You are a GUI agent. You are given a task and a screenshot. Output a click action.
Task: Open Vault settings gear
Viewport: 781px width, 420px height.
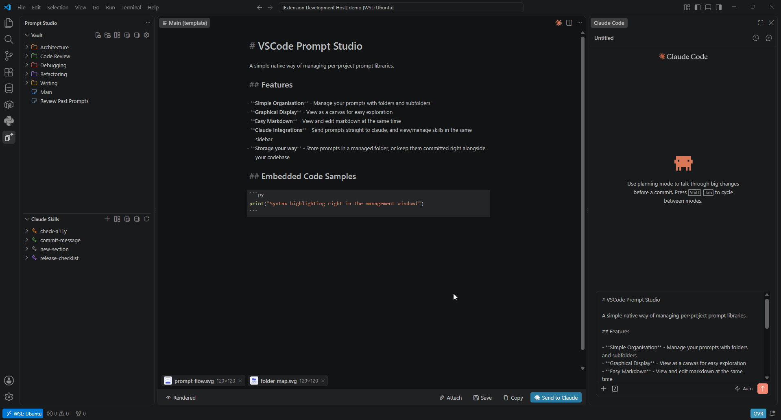[x=146, y=35]
